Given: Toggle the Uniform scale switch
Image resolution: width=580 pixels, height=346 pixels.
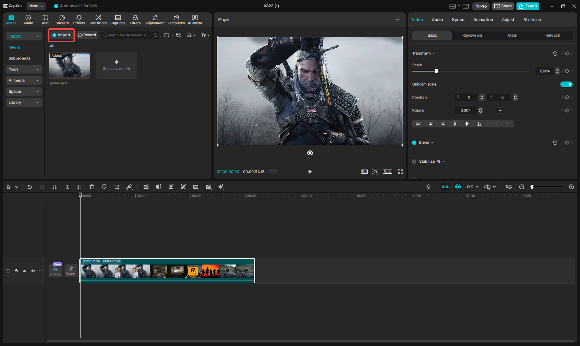Looking at the screenshot, I should 566,84.
